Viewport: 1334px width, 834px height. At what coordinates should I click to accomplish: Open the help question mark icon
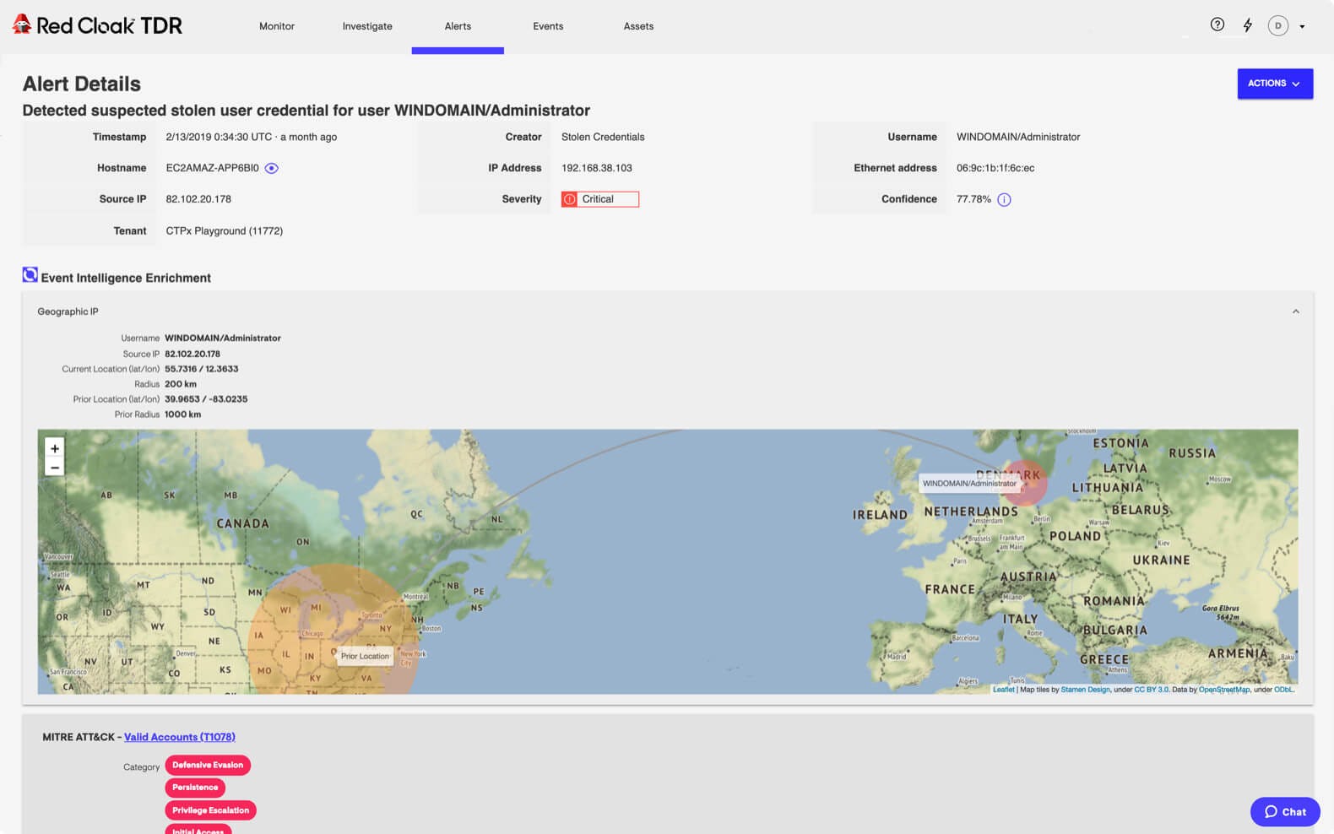click(x=1217, y=24)
